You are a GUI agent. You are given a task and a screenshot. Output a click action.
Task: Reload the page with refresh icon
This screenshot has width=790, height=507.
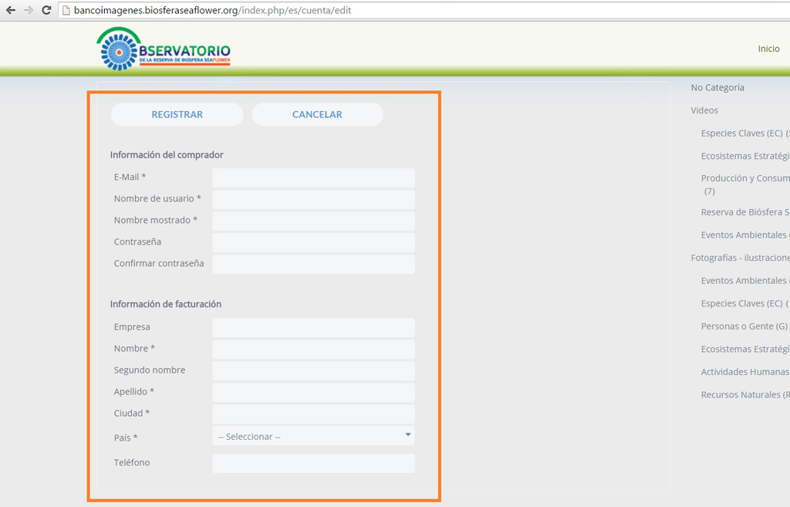coord(46,10)
